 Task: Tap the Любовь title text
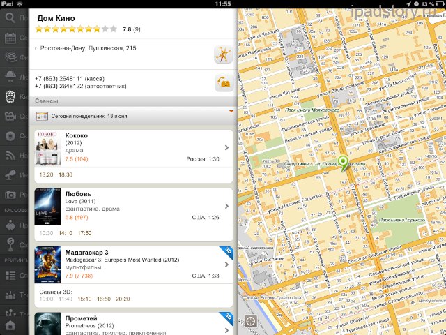[78, 194]
